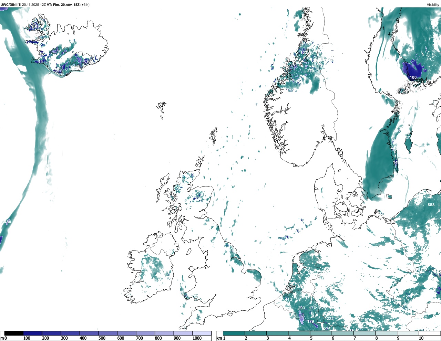Image resolution: width=441 pixels, height=341 pixels.
Task: Click the 4–5 km teal legend swatch
Action: click(299, 333)
